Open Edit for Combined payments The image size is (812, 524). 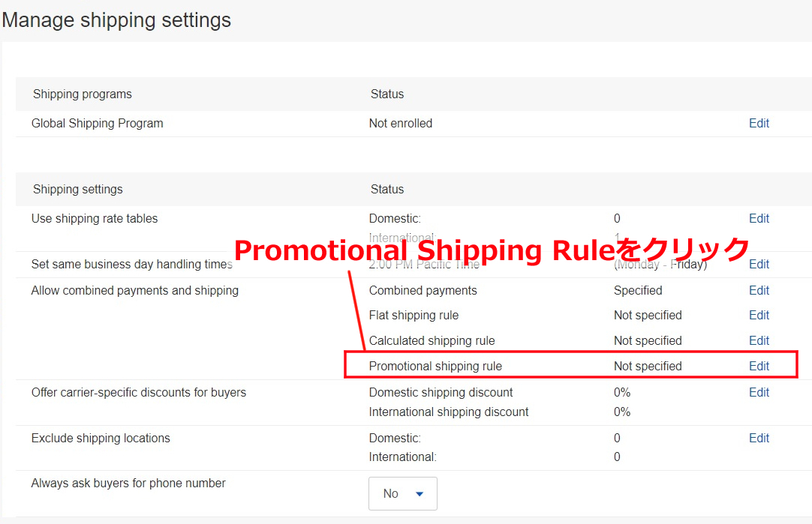point(759,290)
